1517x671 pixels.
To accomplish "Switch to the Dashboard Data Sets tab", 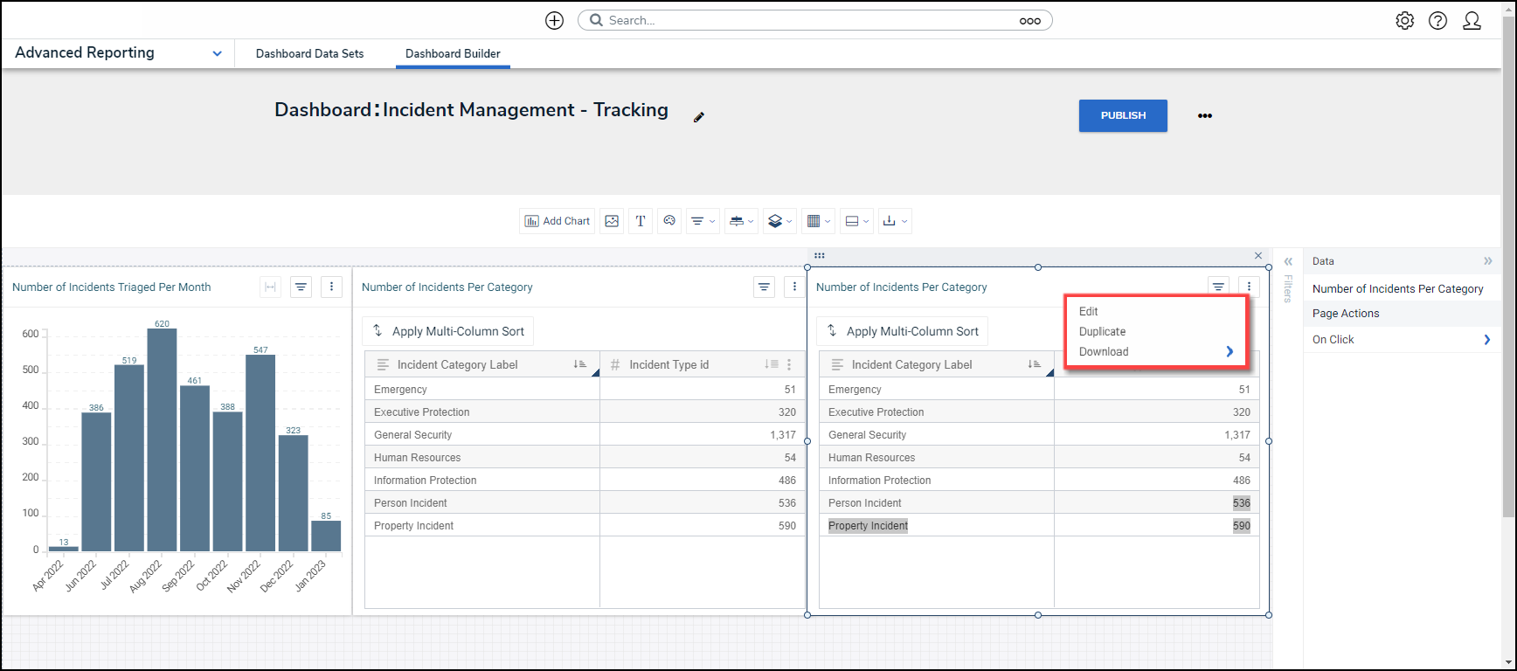I will 309,53.
